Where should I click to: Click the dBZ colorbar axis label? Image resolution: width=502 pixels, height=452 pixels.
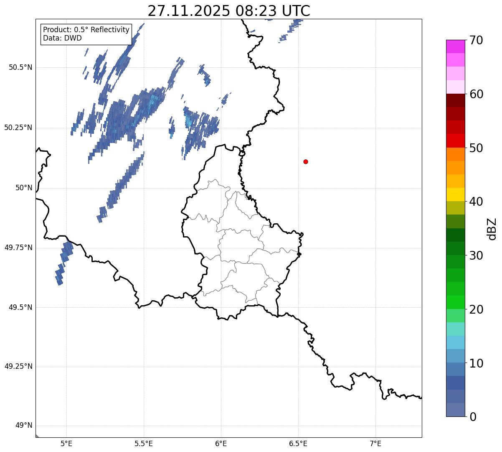(x=492, y=229)
